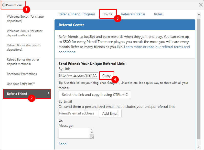
Task: Click 'Send Friends Your Unique Referral Link:' text
Action: point(92,64)
